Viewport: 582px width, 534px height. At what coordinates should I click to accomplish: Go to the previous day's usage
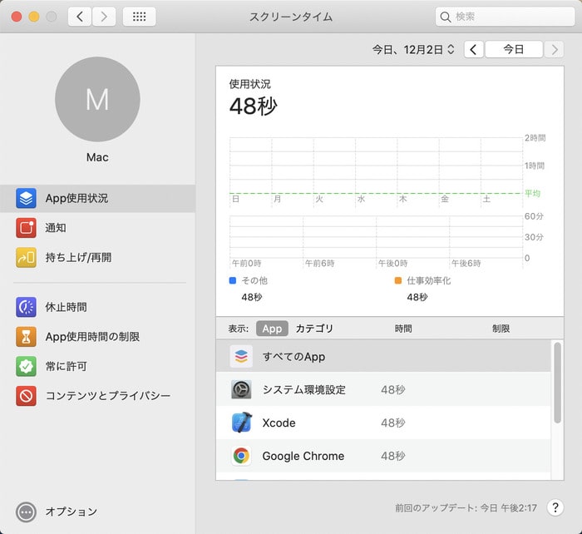pyautogui.click(x=473, y=50)
